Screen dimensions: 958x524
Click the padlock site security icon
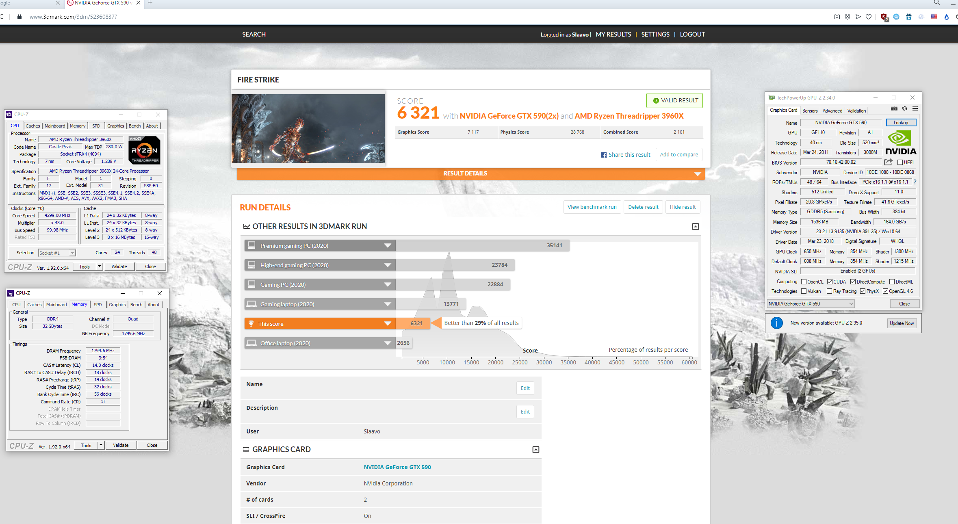[x=19, y=17]
